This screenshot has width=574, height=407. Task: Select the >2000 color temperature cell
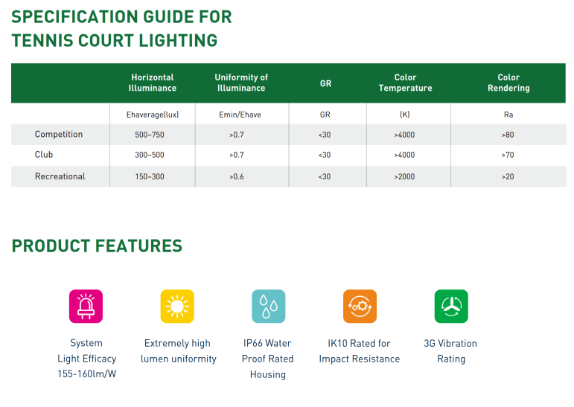405,177
